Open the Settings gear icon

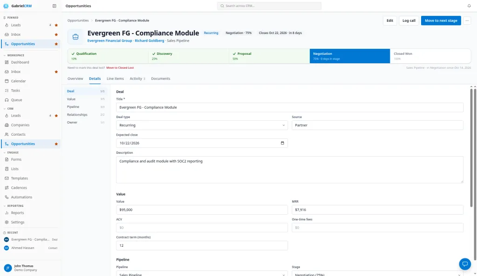click(x=7, y=222)
